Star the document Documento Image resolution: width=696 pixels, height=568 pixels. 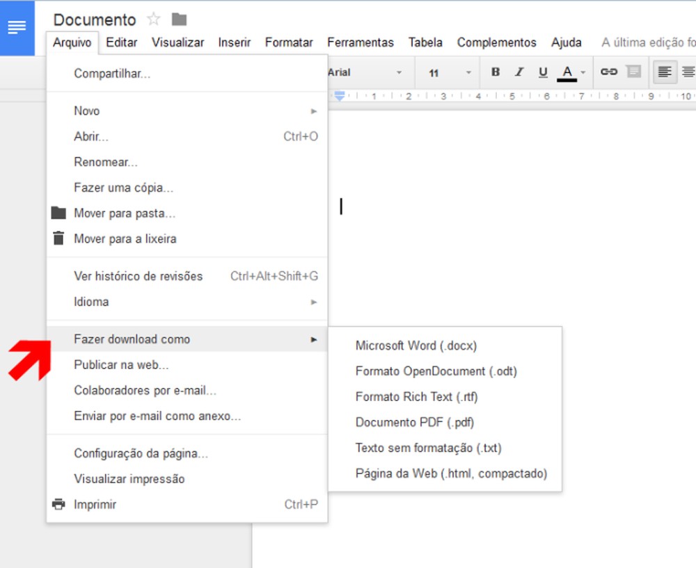153,19
